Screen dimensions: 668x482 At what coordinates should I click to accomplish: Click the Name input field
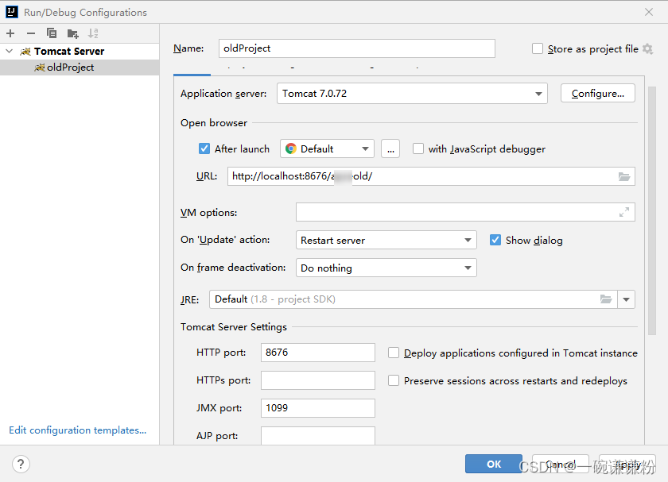356,48
